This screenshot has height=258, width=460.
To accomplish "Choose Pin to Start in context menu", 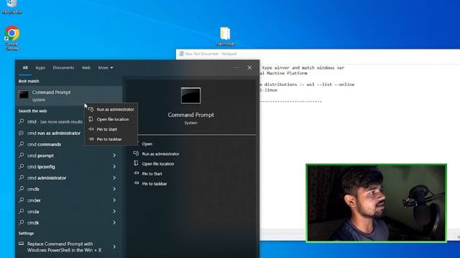I will 111,129.
